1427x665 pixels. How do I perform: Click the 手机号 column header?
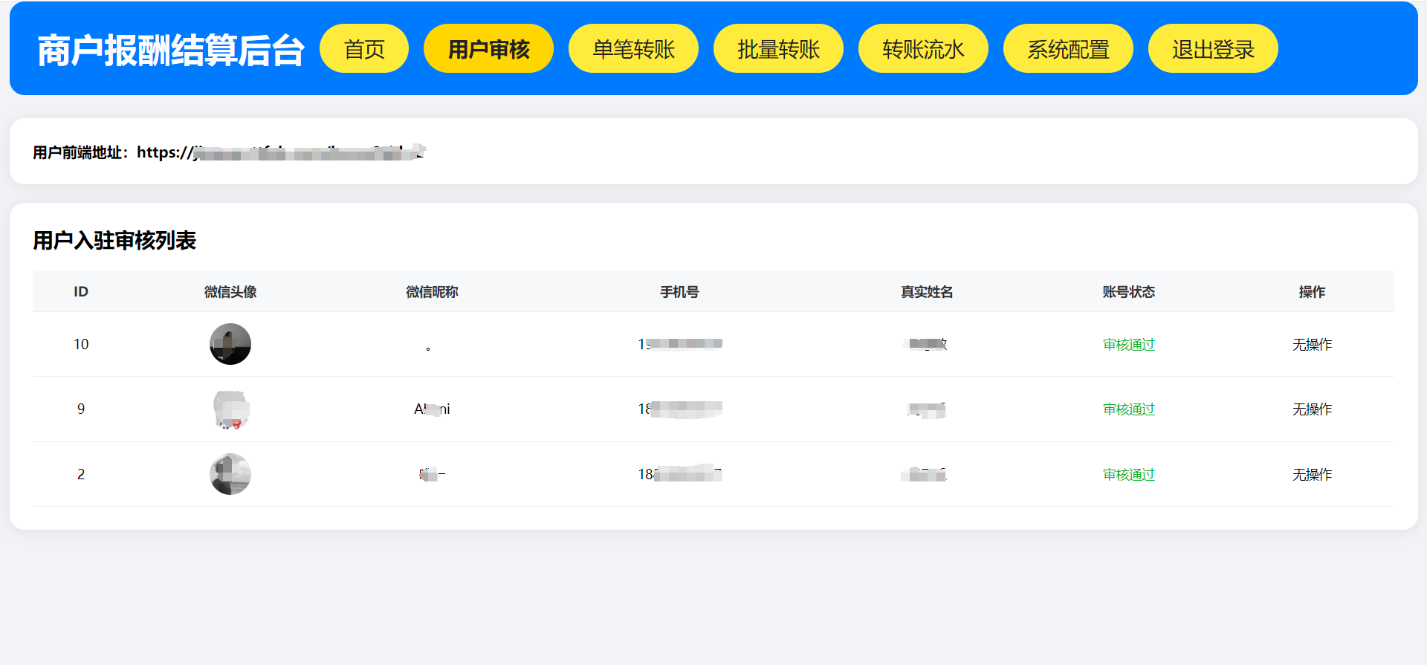(679, 292)
